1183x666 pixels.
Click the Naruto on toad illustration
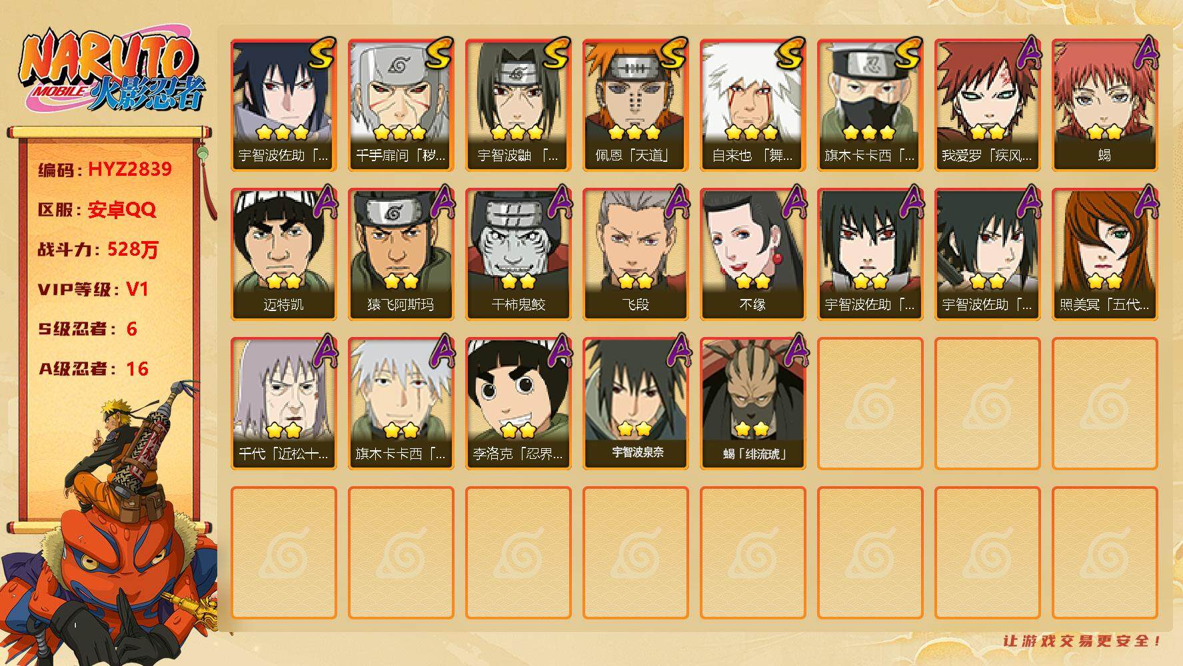tap(110, 519)
